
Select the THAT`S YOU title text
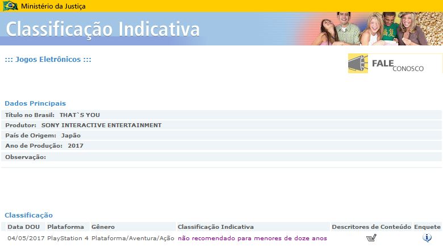coord(80,115)
